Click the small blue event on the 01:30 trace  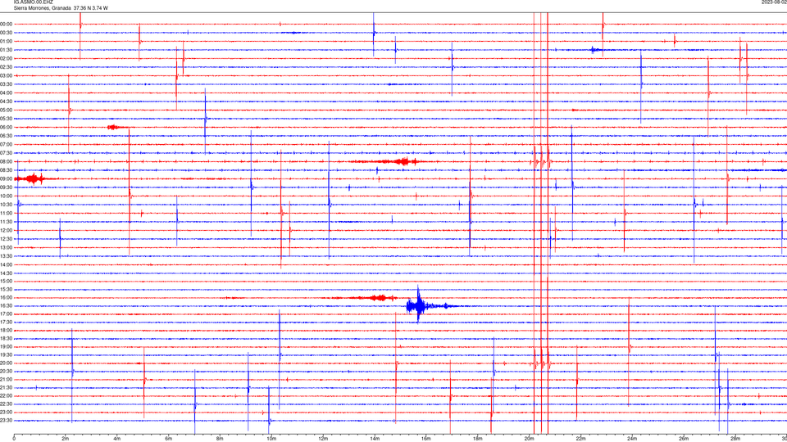point(595,50)
